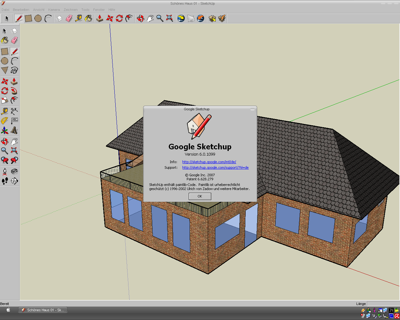Click the Länge measurement input field
The height and width of the screenshot is (320, 400).
point(383,304)
